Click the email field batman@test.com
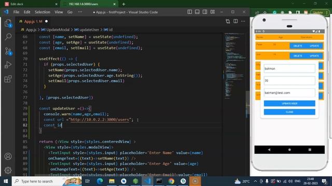 coord(289,92)
